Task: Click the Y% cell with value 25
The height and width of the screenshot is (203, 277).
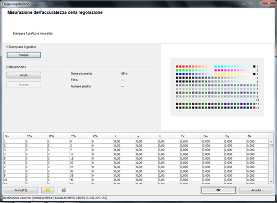Action: click(81, 167)
